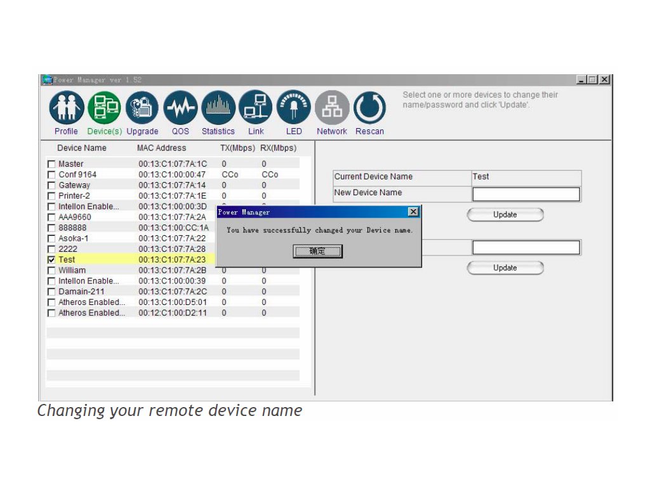650x487 pixels.
Task: Check the Printer-2 device checkbox
Action: point(51,197)
